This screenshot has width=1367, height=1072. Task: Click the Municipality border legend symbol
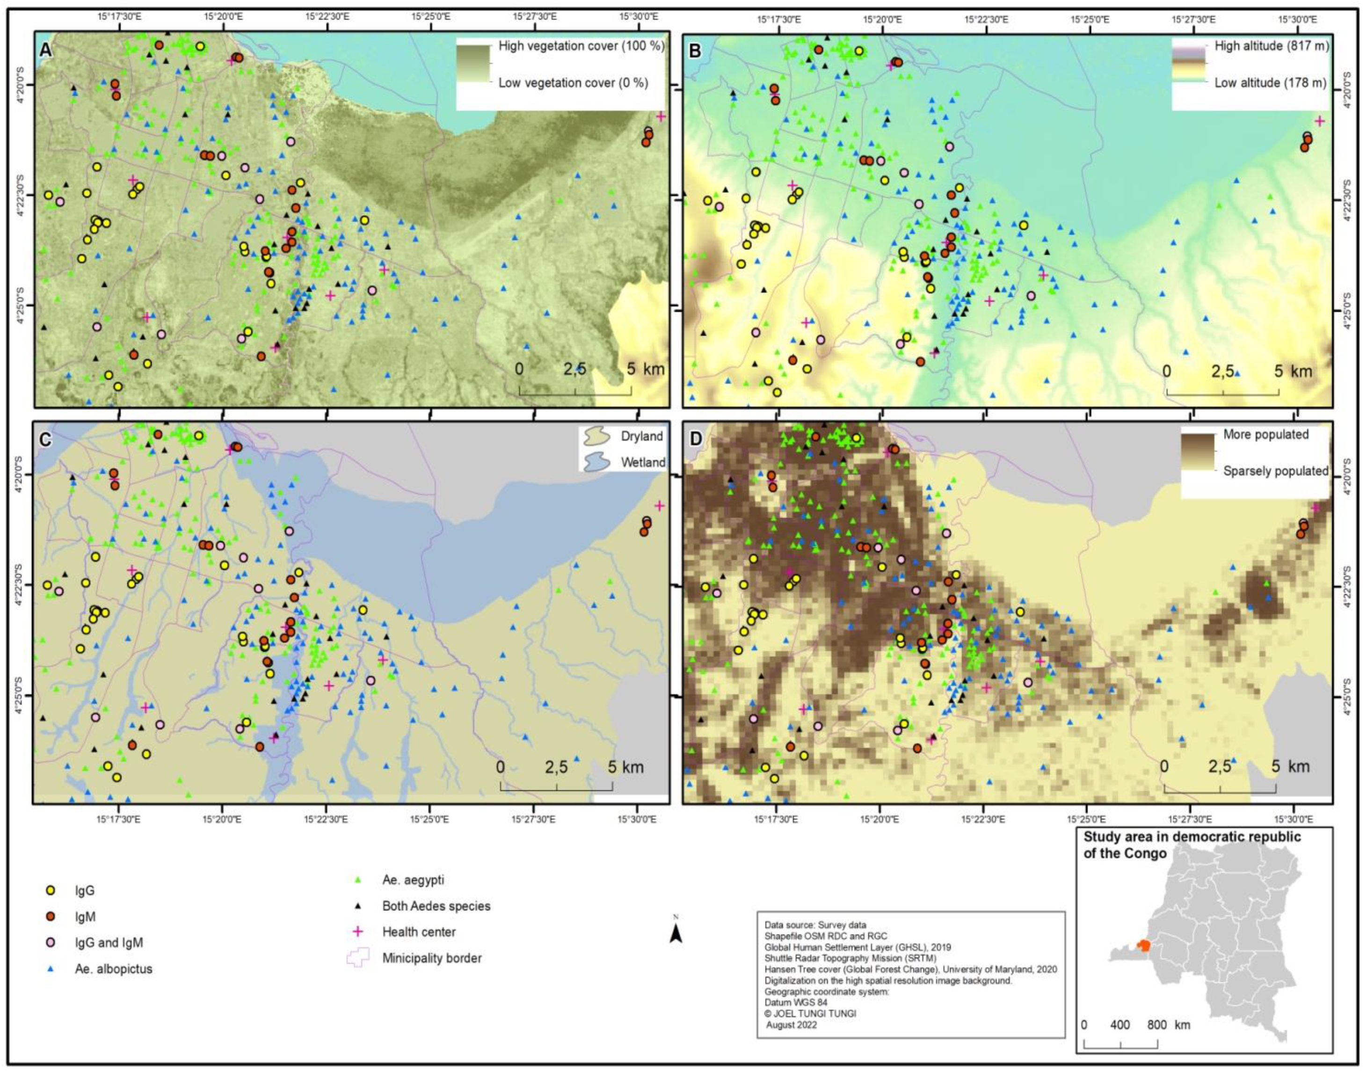(358, 958)
